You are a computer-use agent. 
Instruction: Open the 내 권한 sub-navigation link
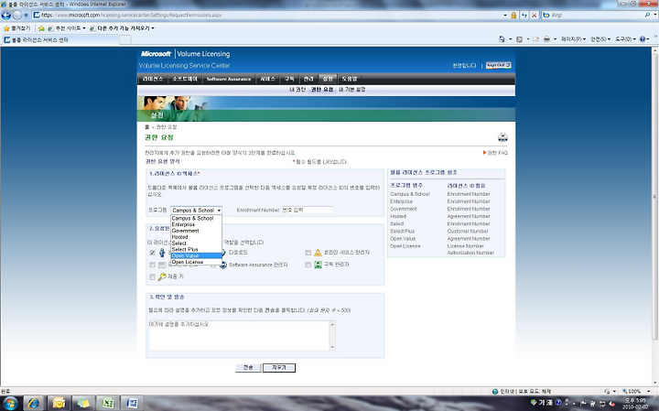pyautogui.click(x=297, y=90)
